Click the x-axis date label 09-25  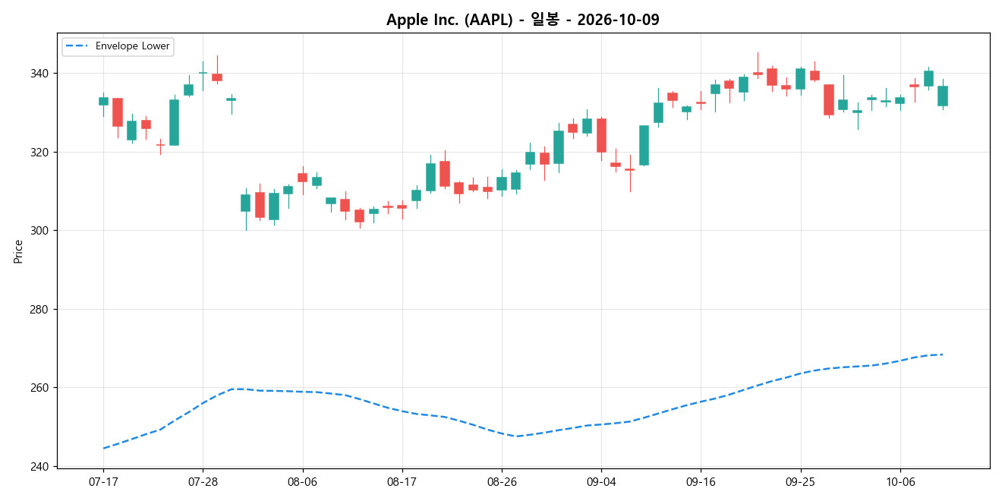pyautogui.click(x=801, y=481)
